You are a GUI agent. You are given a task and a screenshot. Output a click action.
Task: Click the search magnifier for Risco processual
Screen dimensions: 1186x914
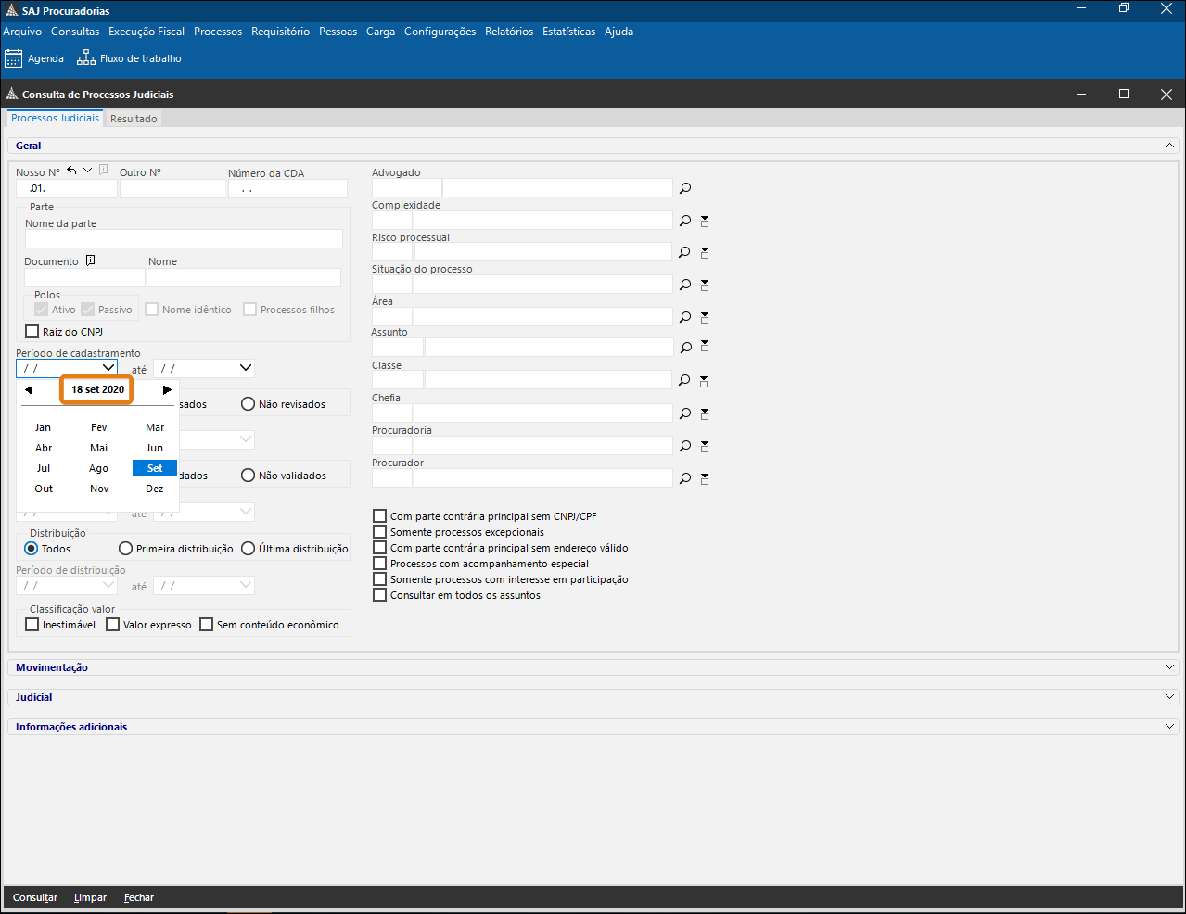coord(685,252)
